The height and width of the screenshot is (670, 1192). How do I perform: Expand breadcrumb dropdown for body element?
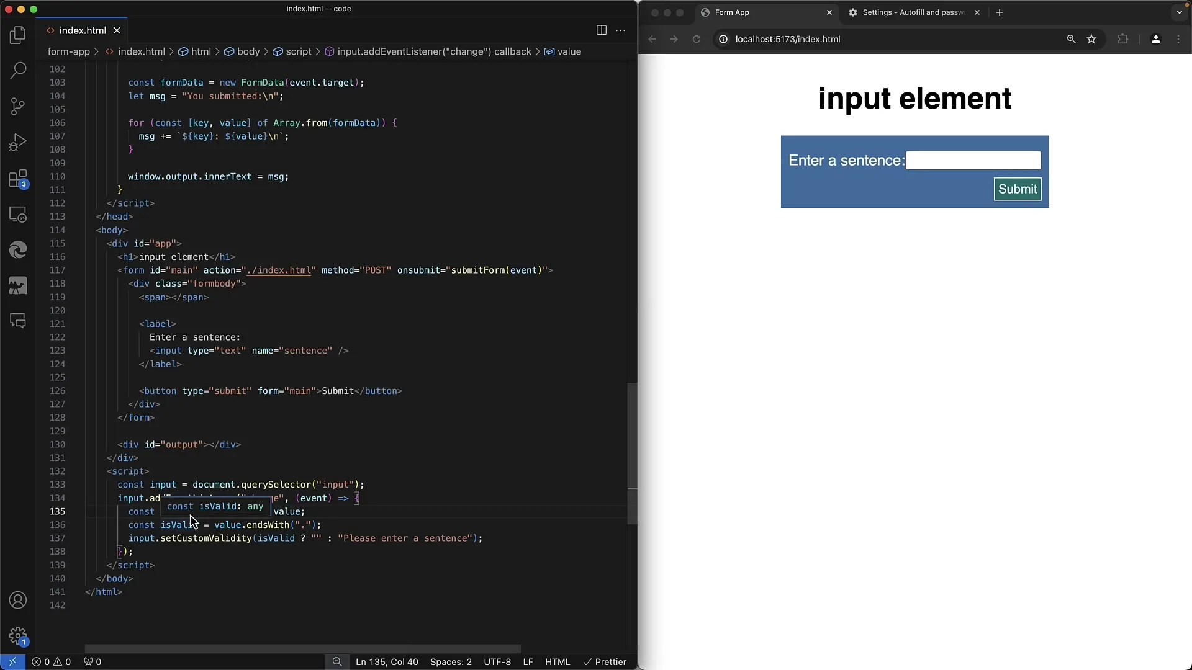[248, 51]
